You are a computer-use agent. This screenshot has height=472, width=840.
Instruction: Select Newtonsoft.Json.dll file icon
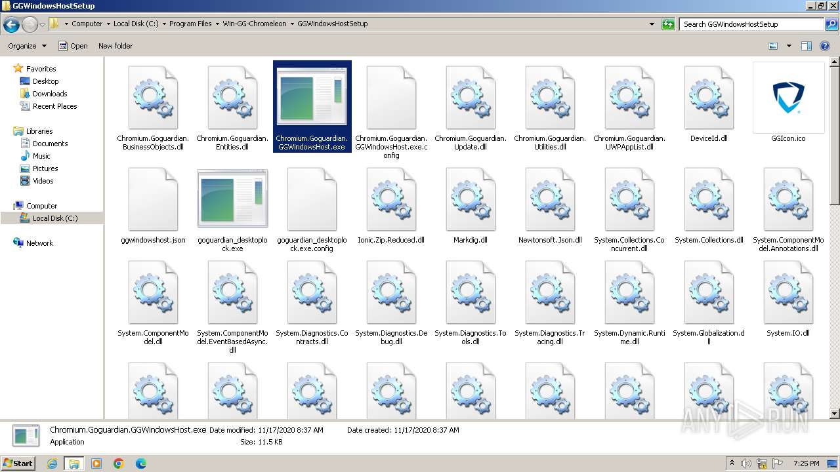pos(550,199)
